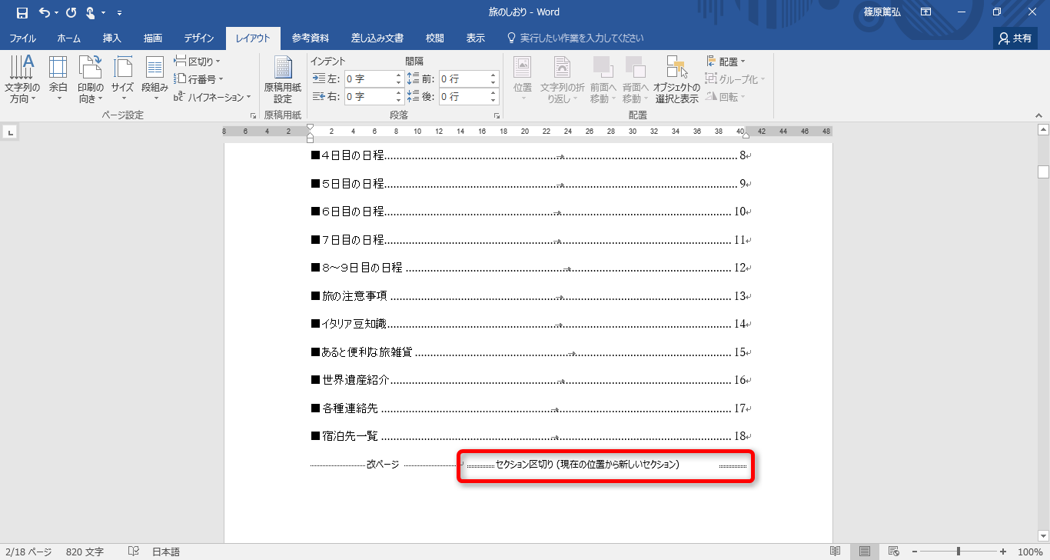Increase left indent with spinner up arrow
Image resolution: width=1050 pixels, height=560 pixels.
point(399,75)
